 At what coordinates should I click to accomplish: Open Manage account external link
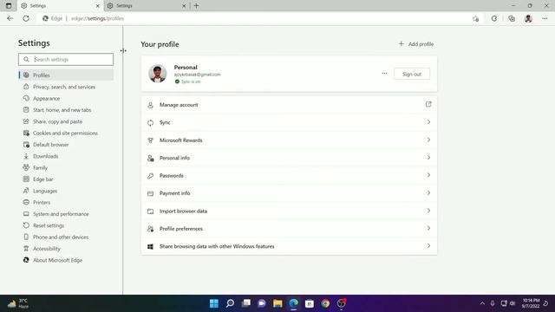coord(289,105)
